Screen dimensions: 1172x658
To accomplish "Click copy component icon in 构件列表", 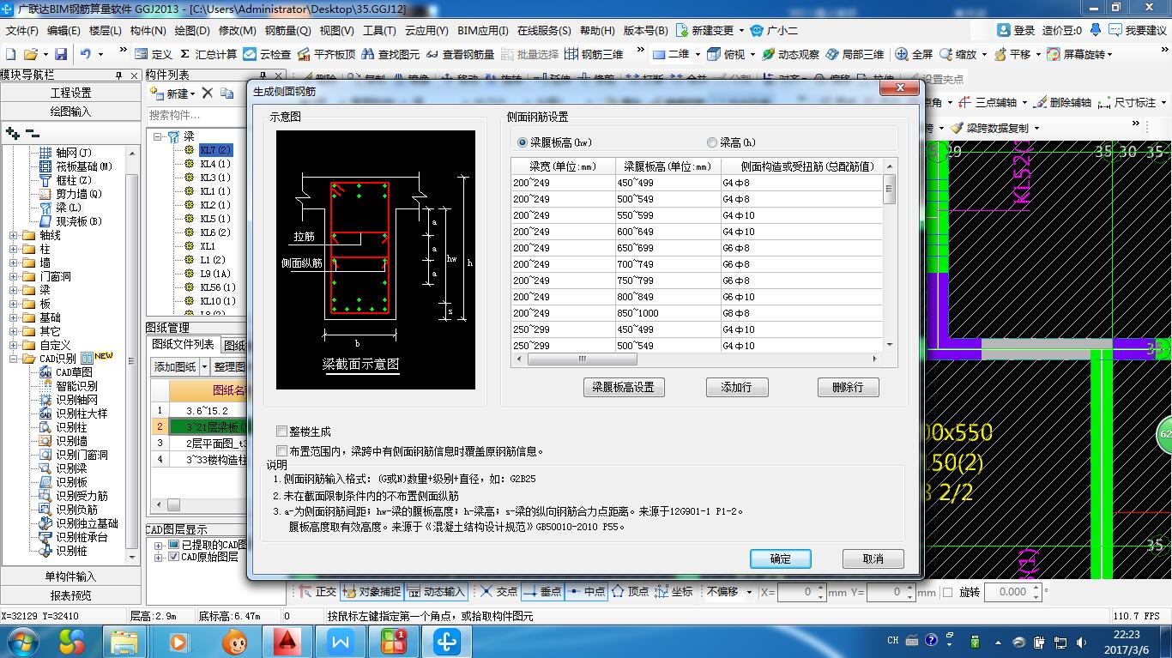I will click(227, 93).
